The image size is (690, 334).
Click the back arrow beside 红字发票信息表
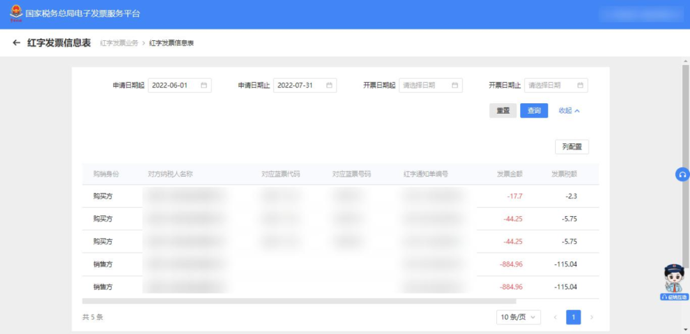tap(16, 43)
